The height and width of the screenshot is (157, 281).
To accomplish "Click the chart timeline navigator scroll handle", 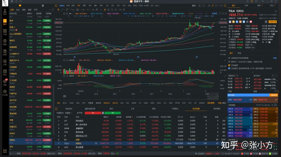I will coord(65,96).
